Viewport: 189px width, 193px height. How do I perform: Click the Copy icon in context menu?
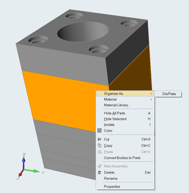click(100, 145)
